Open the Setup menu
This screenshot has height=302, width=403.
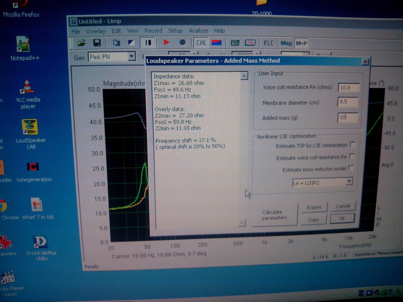175,31
